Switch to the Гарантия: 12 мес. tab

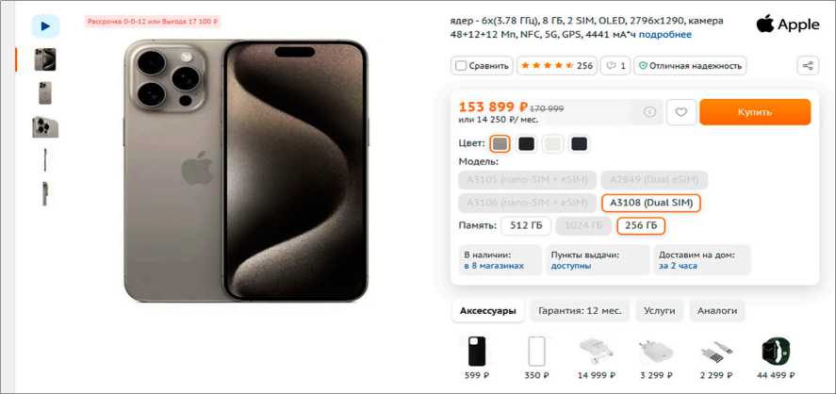(580, 311)
